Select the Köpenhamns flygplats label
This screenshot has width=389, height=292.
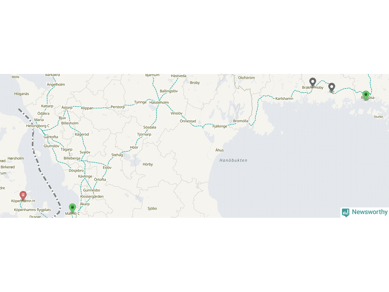click(x=33, y=210)
